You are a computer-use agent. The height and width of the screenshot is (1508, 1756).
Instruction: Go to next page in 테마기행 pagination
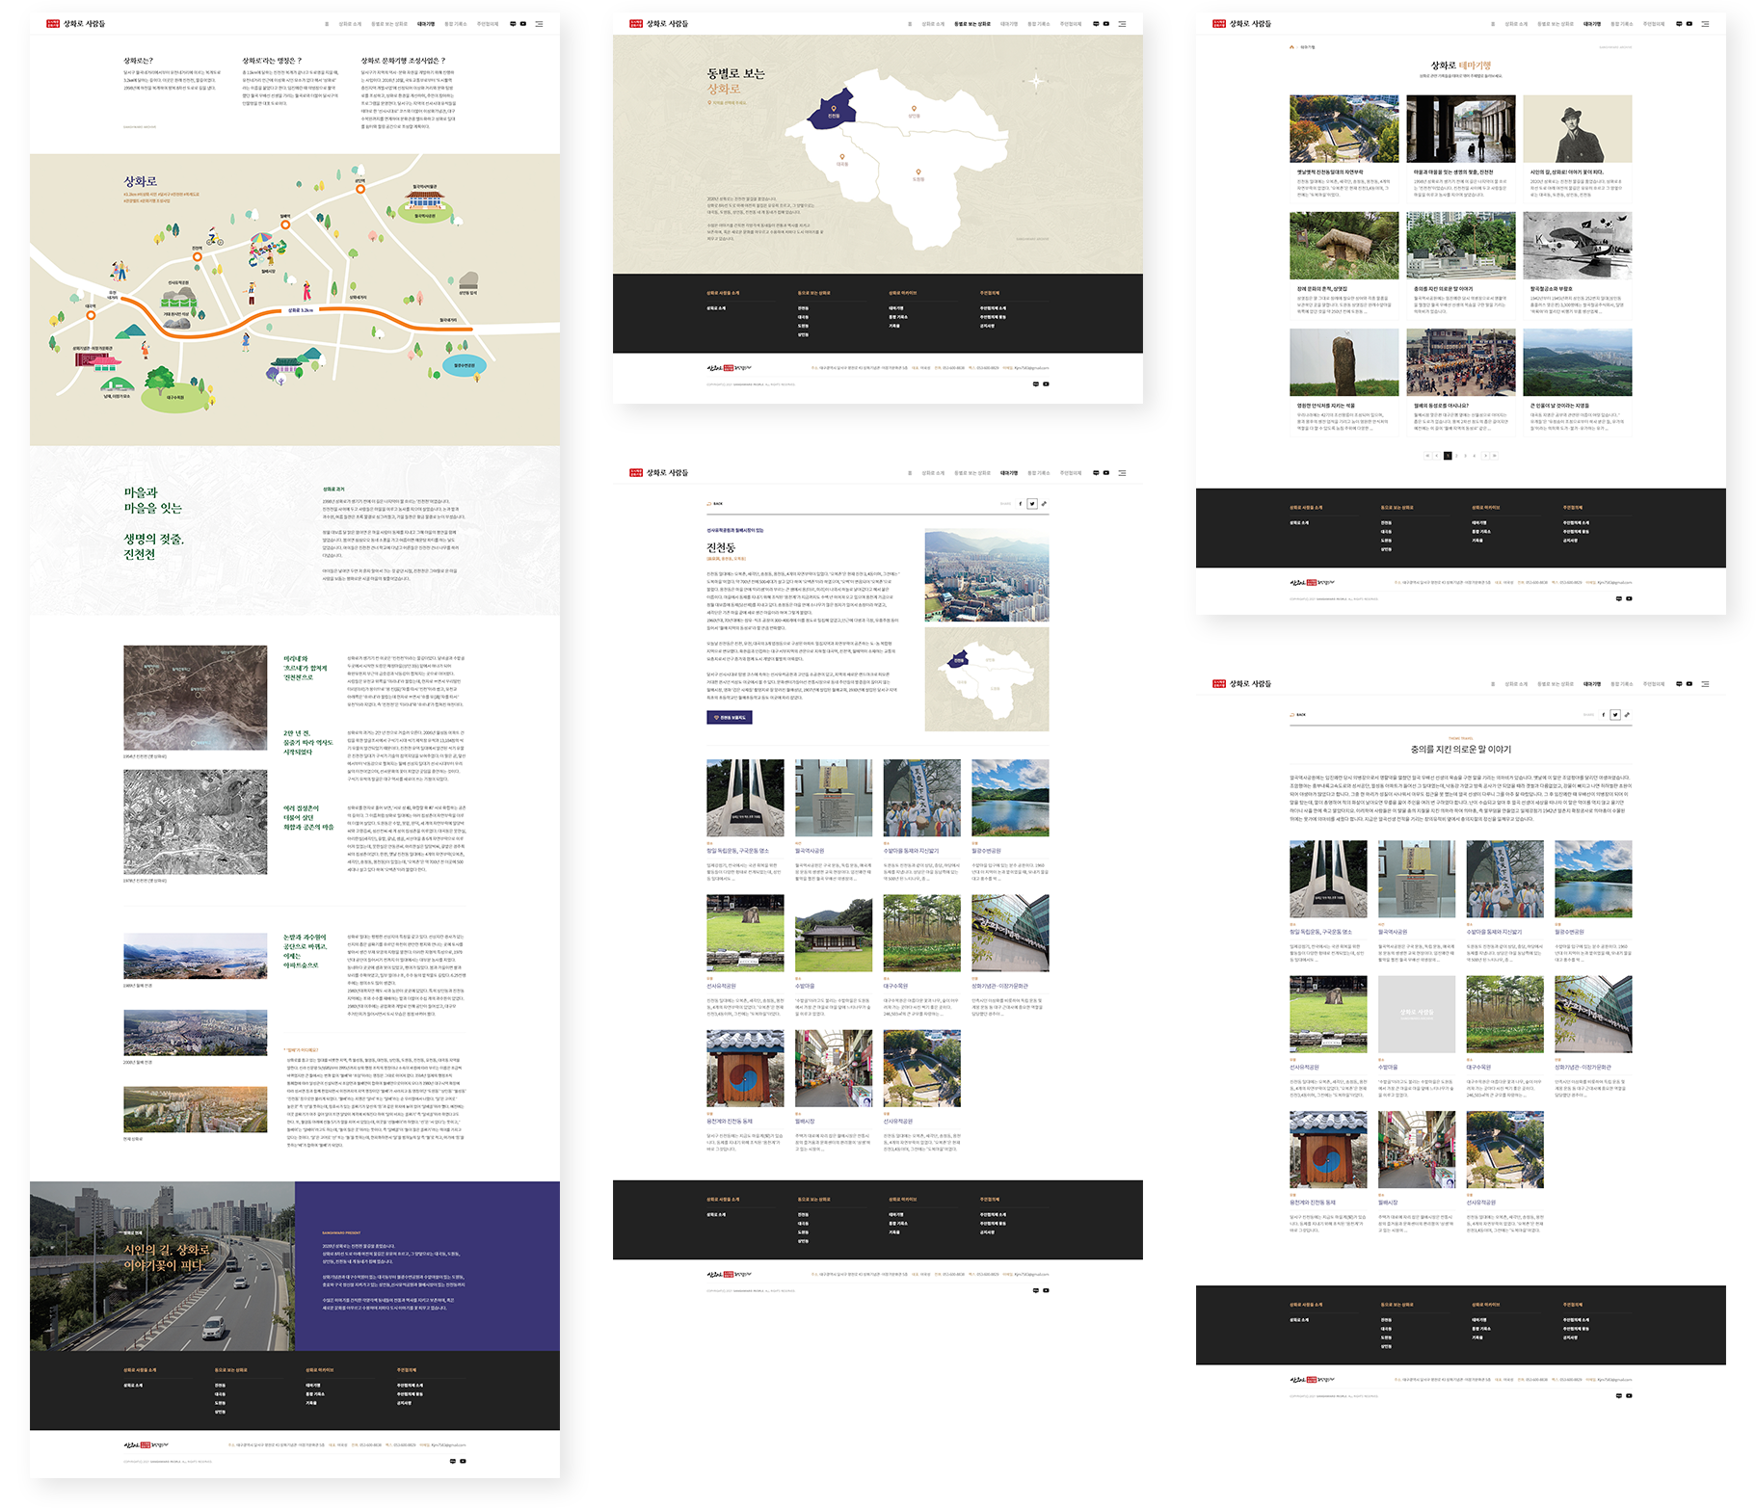click(x=1485, y=456)
